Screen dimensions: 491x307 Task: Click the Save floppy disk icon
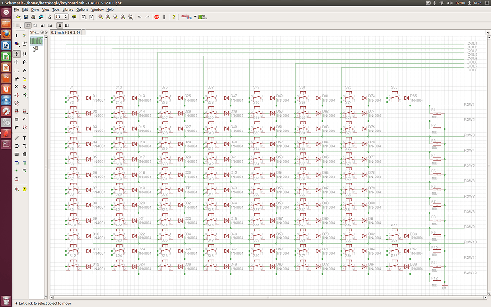click(x=26, y=17)
